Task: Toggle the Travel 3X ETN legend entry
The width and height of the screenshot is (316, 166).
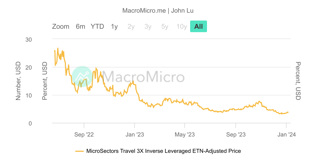Action: 164,151
